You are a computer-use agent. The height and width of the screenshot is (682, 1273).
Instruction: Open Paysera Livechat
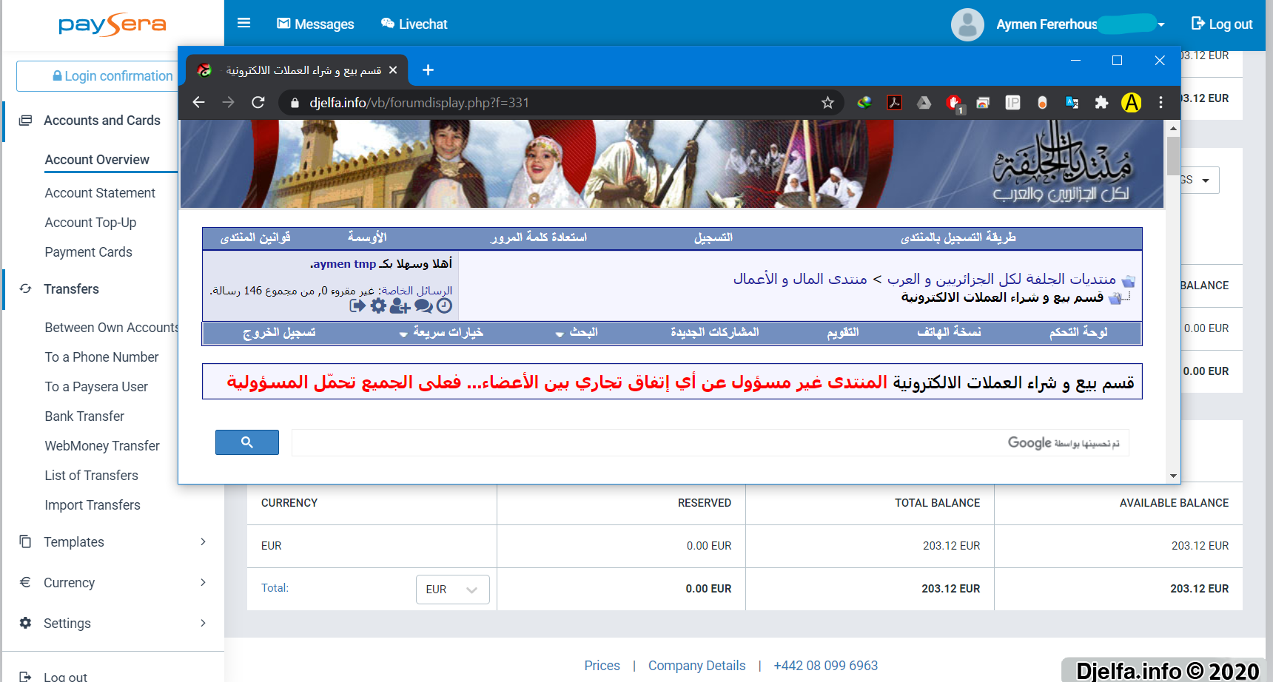pos(414,24)
